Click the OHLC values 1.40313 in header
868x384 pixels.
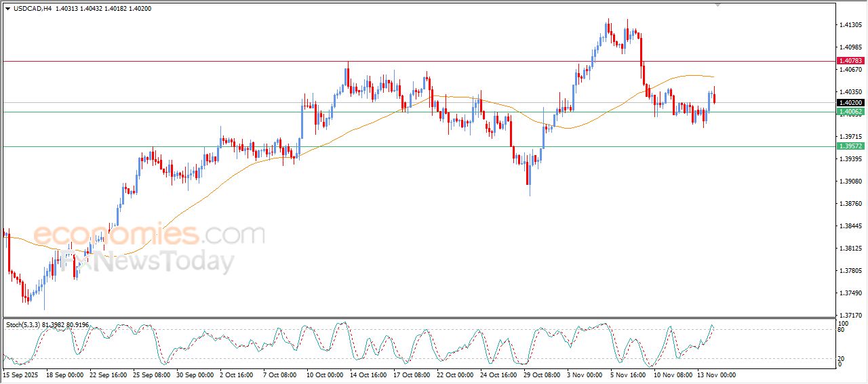[x=68, y=9]
